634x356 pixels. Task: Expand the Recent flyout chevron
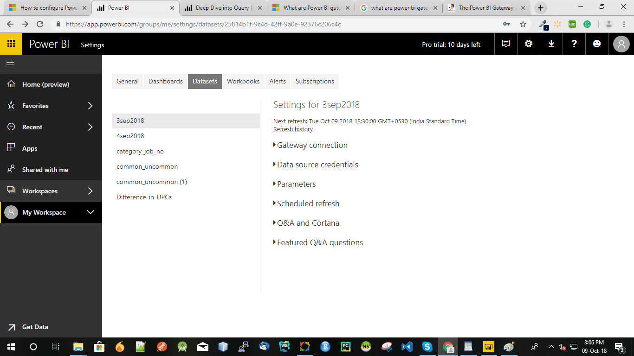[90, 127]
